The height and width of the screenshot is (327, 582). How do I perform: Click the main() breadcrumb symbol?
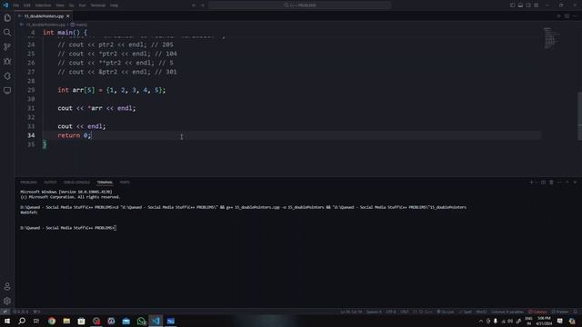click(x=79, y=25)
